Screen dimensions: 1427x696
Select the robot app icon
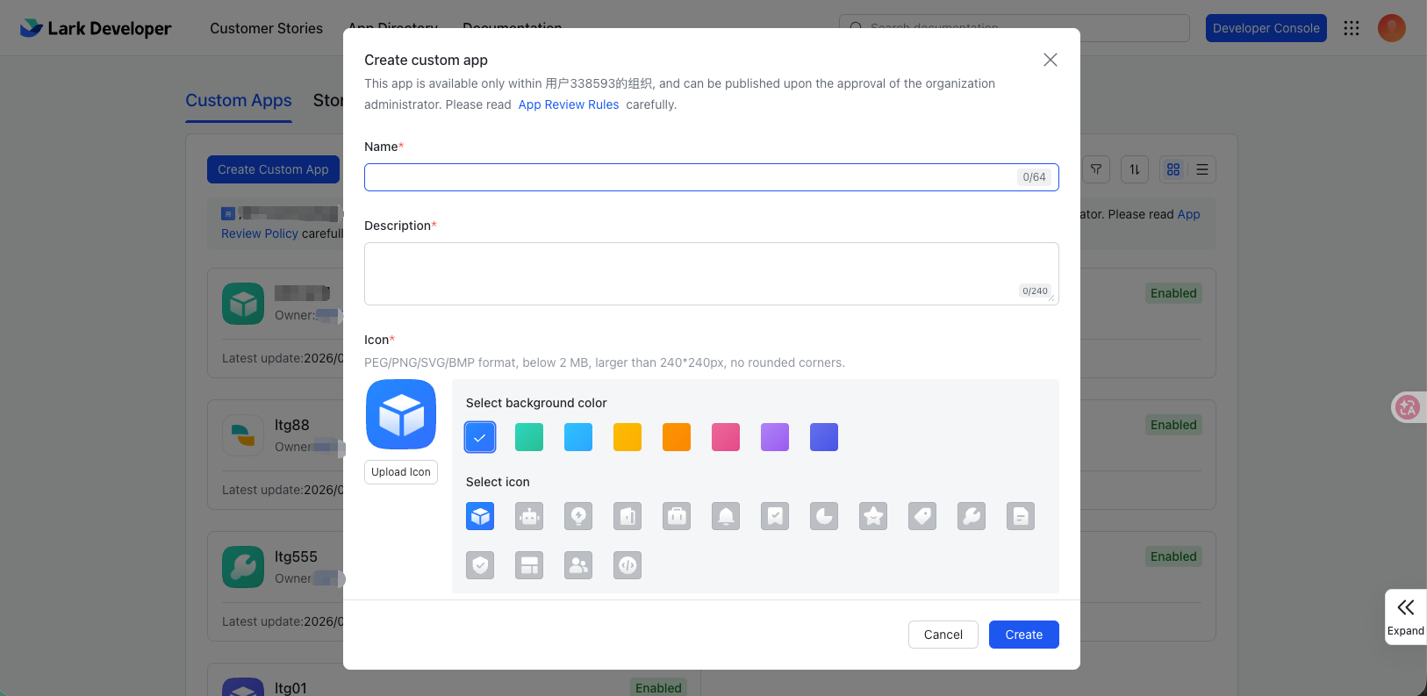click(529, 516)
